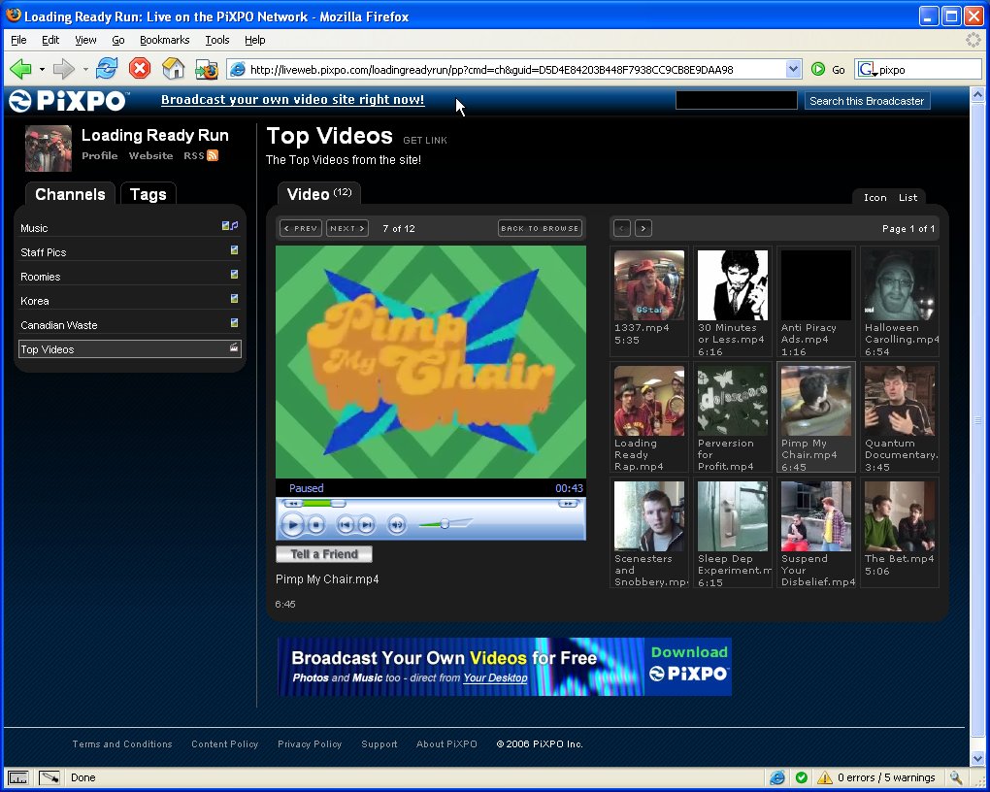Screen dimensions: 990x792
Task: Open the Bookmarks menu
Action: coord(164,40)
